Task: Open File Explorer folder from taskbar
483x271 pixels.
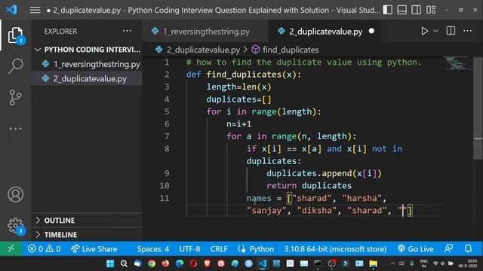Action: tap(374, 263)
